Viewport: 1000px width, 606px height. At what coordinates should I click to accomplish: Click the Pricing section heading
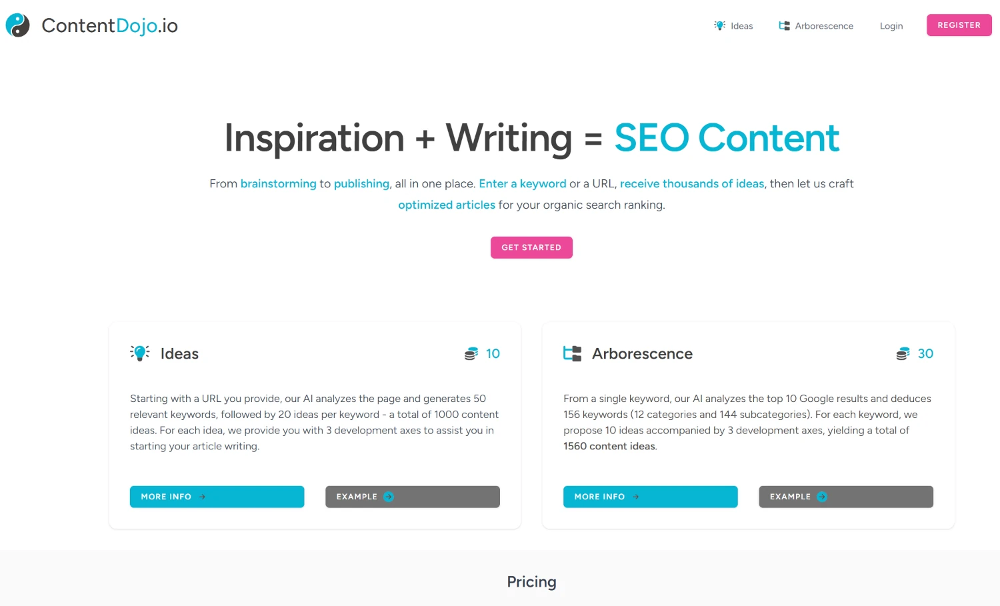531,582
